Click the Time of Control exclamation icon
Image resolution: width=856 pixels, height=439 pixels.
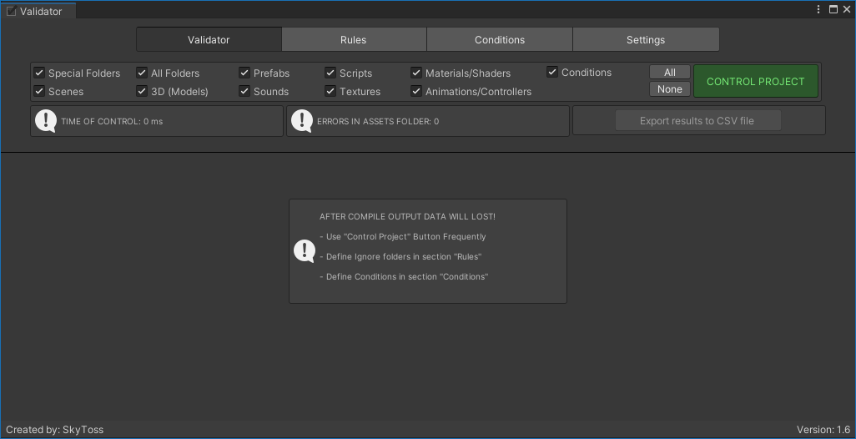tap(46, 121)
